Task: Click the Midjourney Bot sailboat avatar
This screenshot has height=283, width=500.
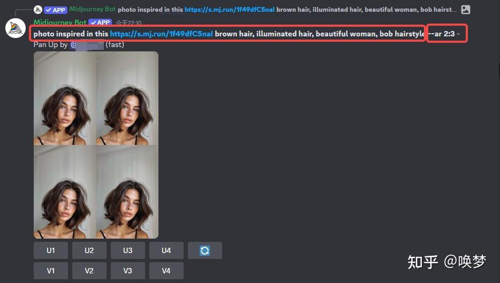Action: [x=16, y=28]
